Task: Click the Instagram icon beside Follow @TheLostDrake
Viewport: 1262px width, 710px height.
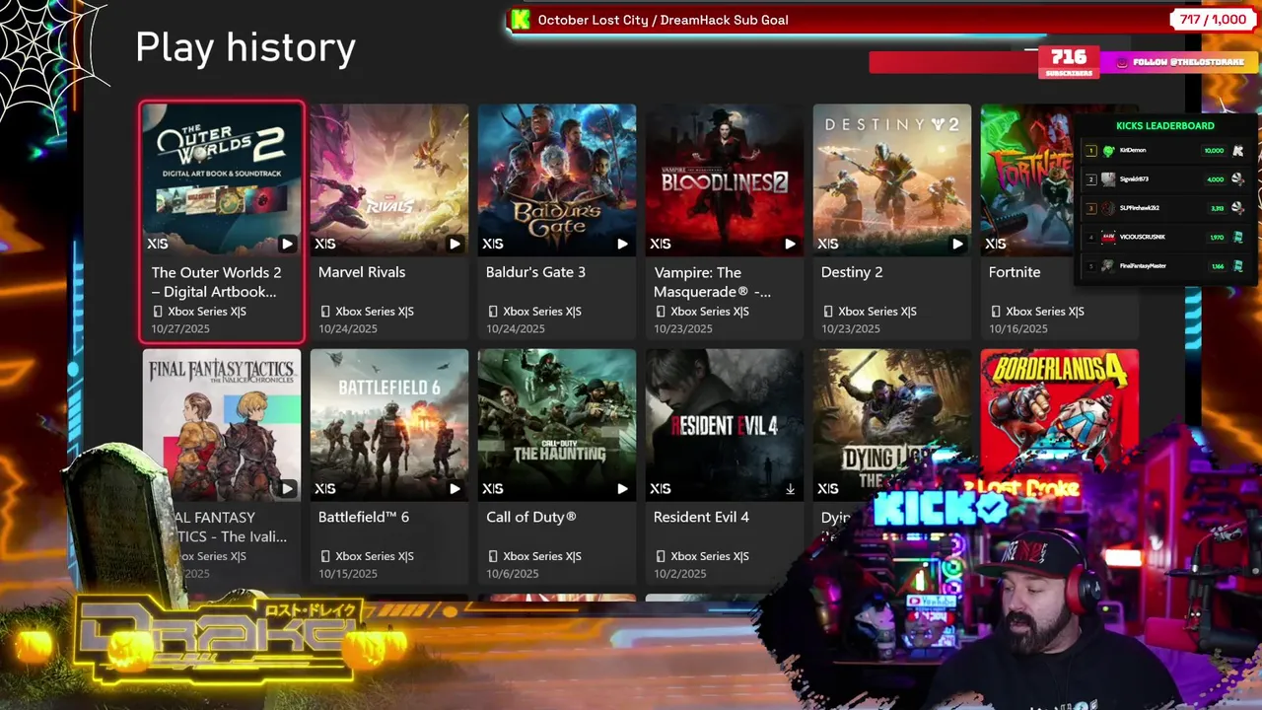Action: 1122,62
